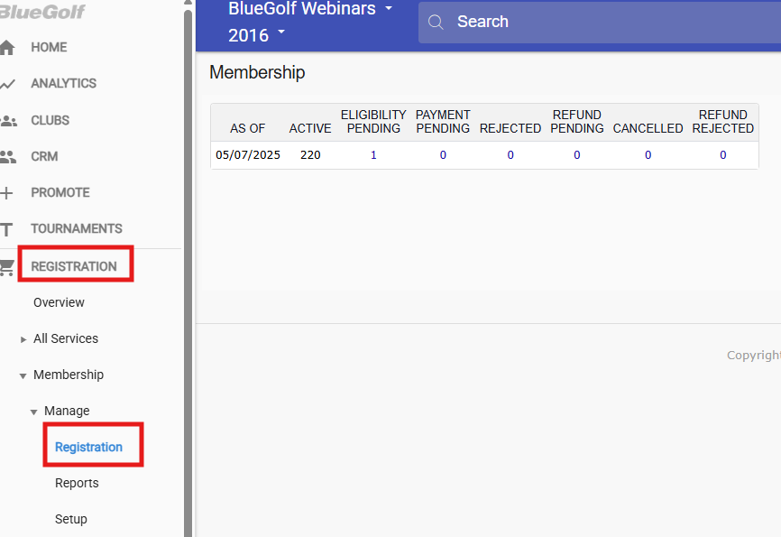Click the ACTIVE column header
Image resolution: width=781 pixels, height=537 pixels.
310,129
